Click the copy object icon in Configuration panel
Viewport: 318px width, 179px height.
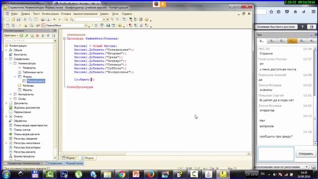pos(32,35)
